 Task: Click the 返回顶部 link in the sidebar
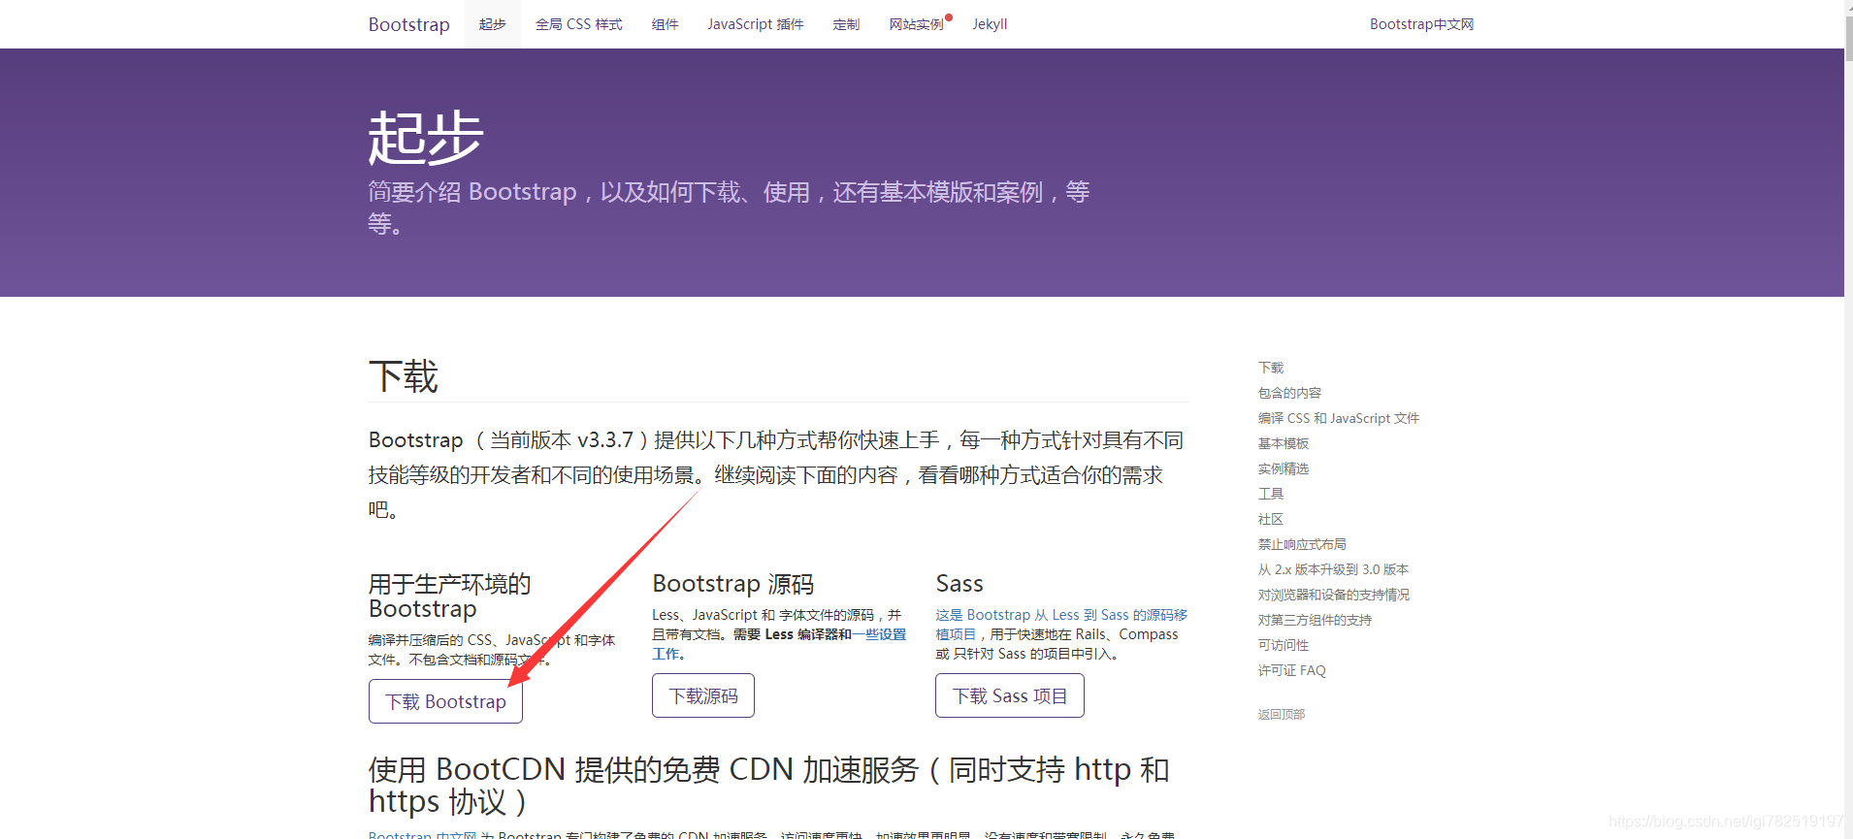click(x=1282, y=714)
